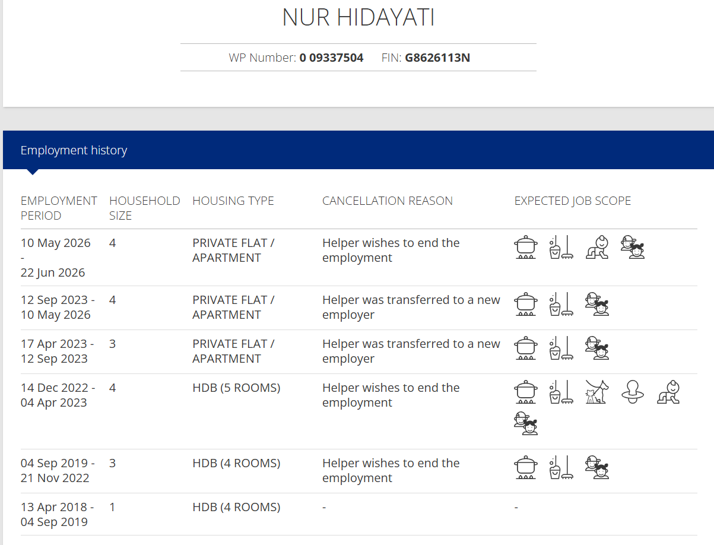The height and width of the screenshot is (545, 714).
Task: Click the EMPLOYMENT PERIOD column header
Action: (x=59, y=208)
